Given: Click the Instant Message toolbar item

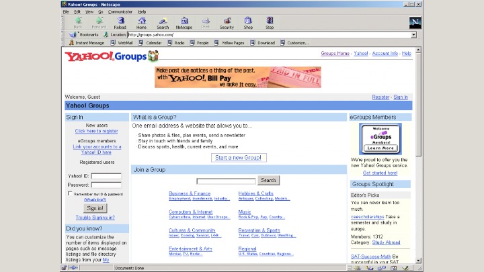Looking at the screenshot, I should [x=87, y=43].
